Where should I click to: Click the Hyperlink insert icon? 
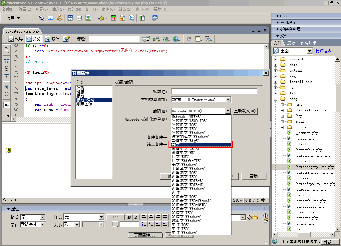coord(41,18)
